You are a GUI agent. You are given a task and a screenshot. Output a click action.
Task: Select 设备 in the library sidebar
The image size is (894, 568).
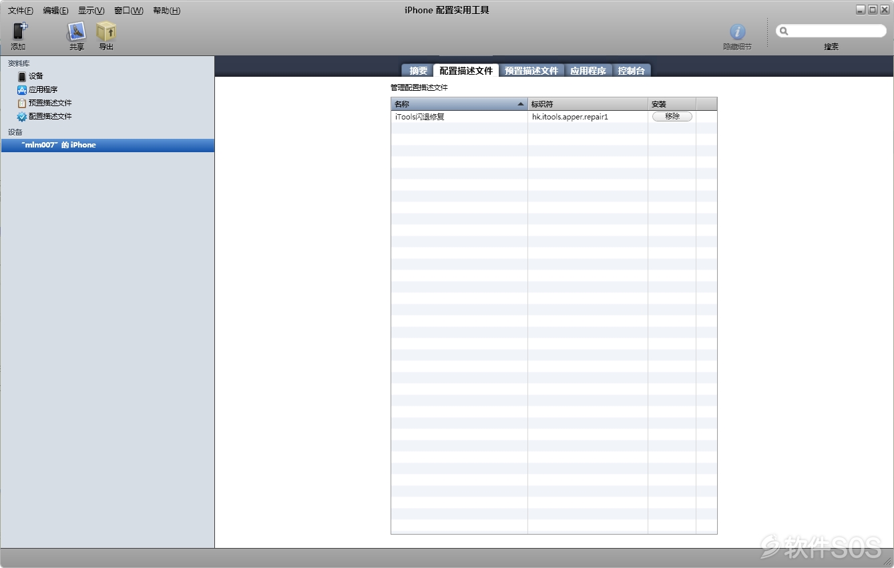[36, 76]
